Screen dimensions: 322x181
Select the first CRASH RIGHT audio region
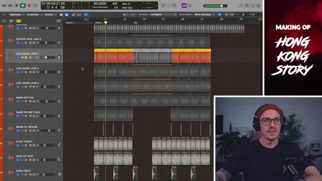(x=96, y=173)
